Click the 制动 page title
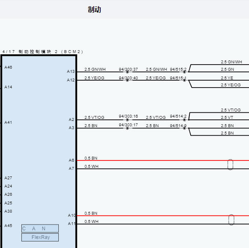This screenshot has width=249, height=248. pos(95,9)
